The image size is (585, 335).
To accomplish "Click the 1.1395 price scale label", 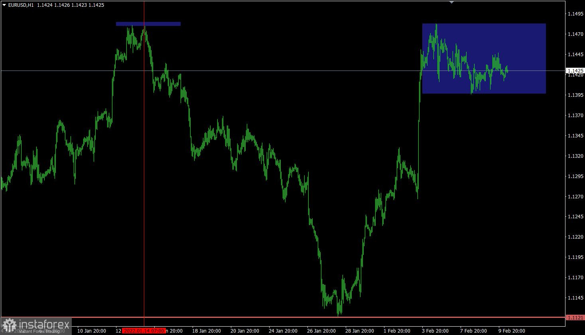I will 575,95.
